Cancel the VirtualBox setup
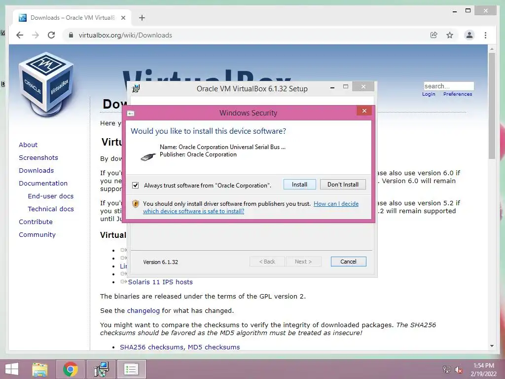This screenshot has width=505, height=379. pos(349,262)
